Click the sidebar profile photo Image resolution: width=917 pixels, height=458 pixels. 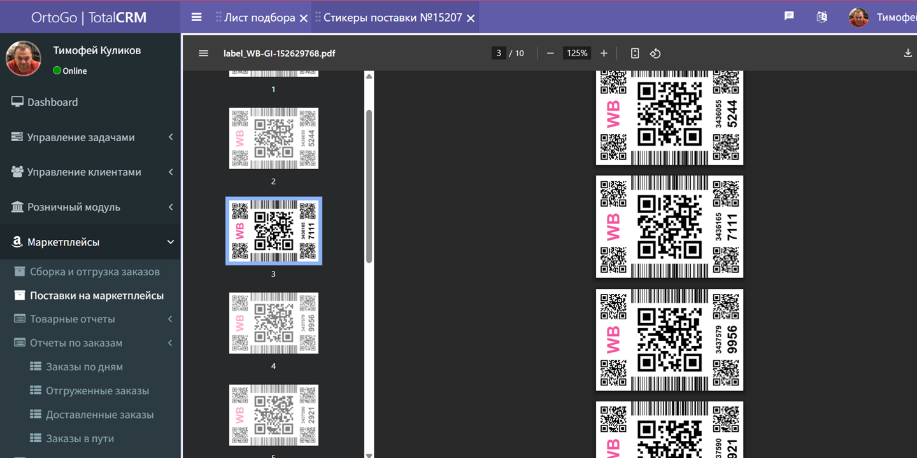23,58
